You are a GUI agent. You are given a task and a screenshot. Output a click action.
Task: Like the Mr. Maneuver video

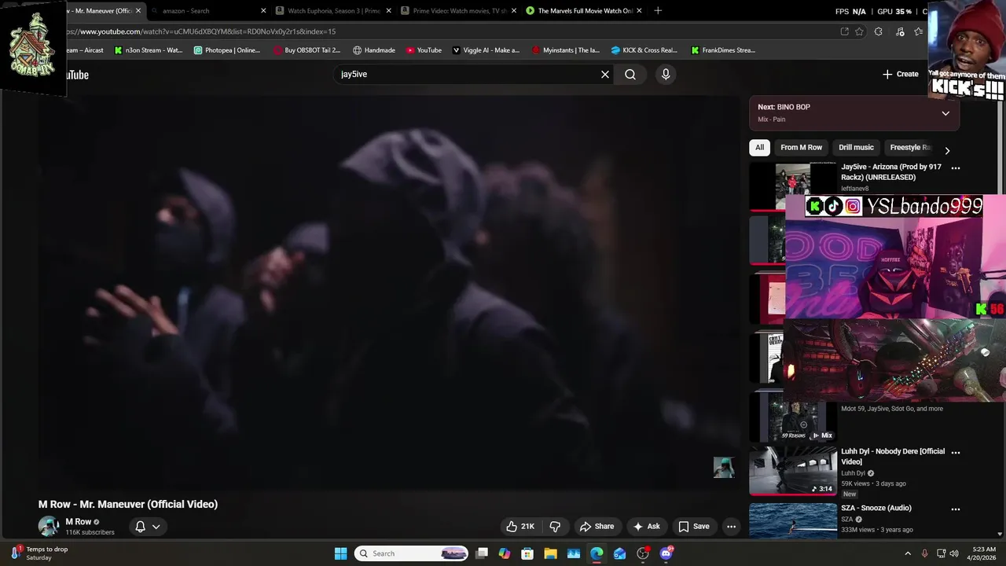point(520,527)
